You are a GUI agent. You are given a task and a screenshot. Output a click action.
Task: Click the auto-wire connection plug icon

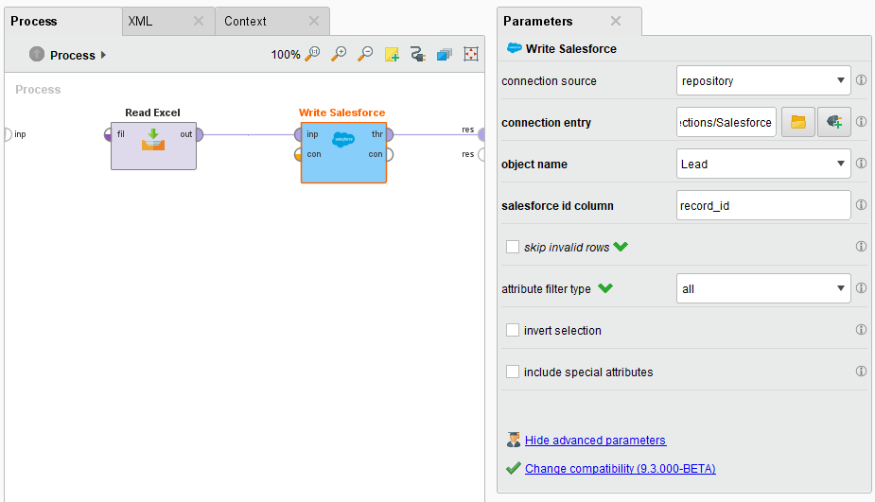click(x=418, y=55)
